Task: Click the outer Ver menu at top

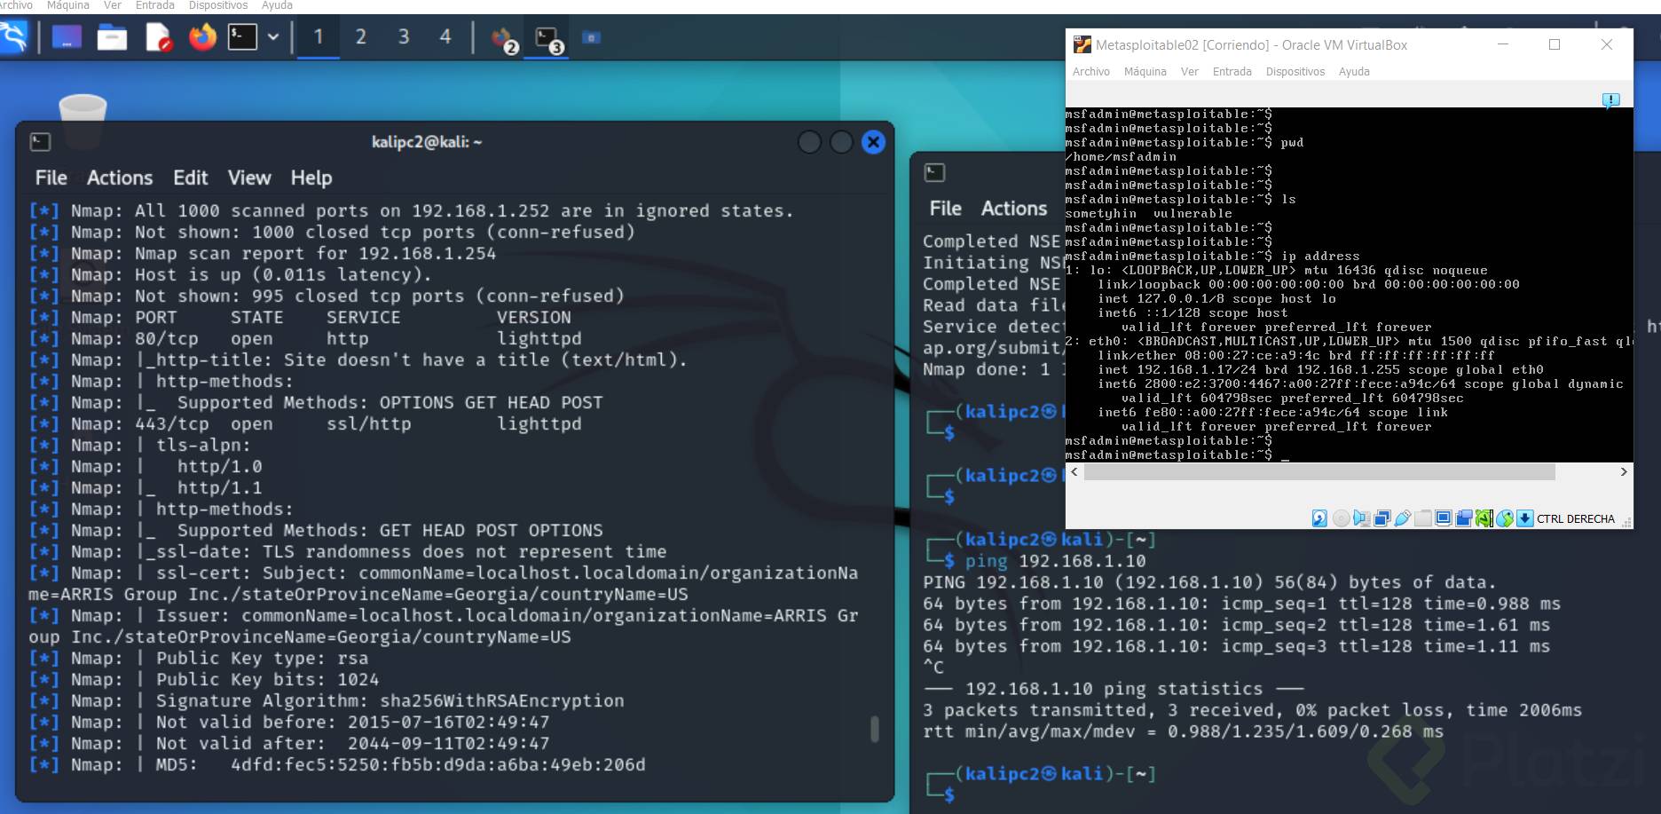Action: click(113, 5)
